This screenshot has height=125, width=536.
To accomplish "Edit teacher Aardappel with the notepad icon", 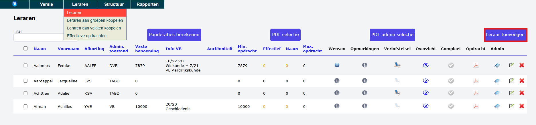I will point(511,81).
